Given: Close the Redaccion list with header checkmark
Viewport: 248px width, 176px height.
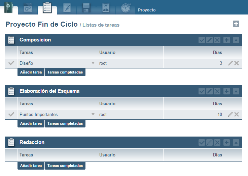Looking at the screenshot, I should pos(202,143).
